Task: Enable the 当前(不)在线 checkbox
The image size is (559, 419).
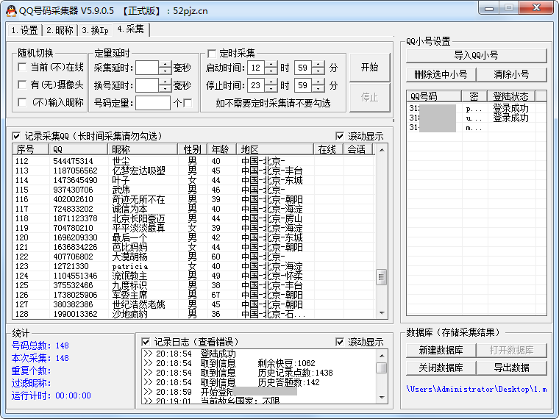Action: [x=23, y=68]
